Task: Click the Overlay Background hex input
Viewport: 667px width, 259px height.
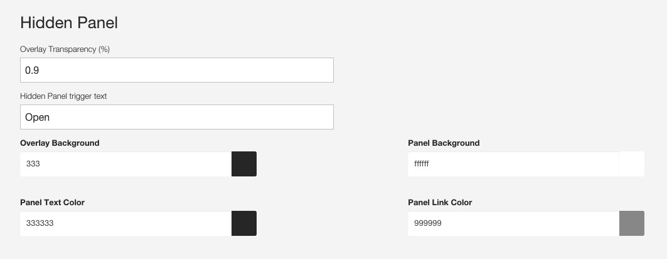Action: [126, 164]
